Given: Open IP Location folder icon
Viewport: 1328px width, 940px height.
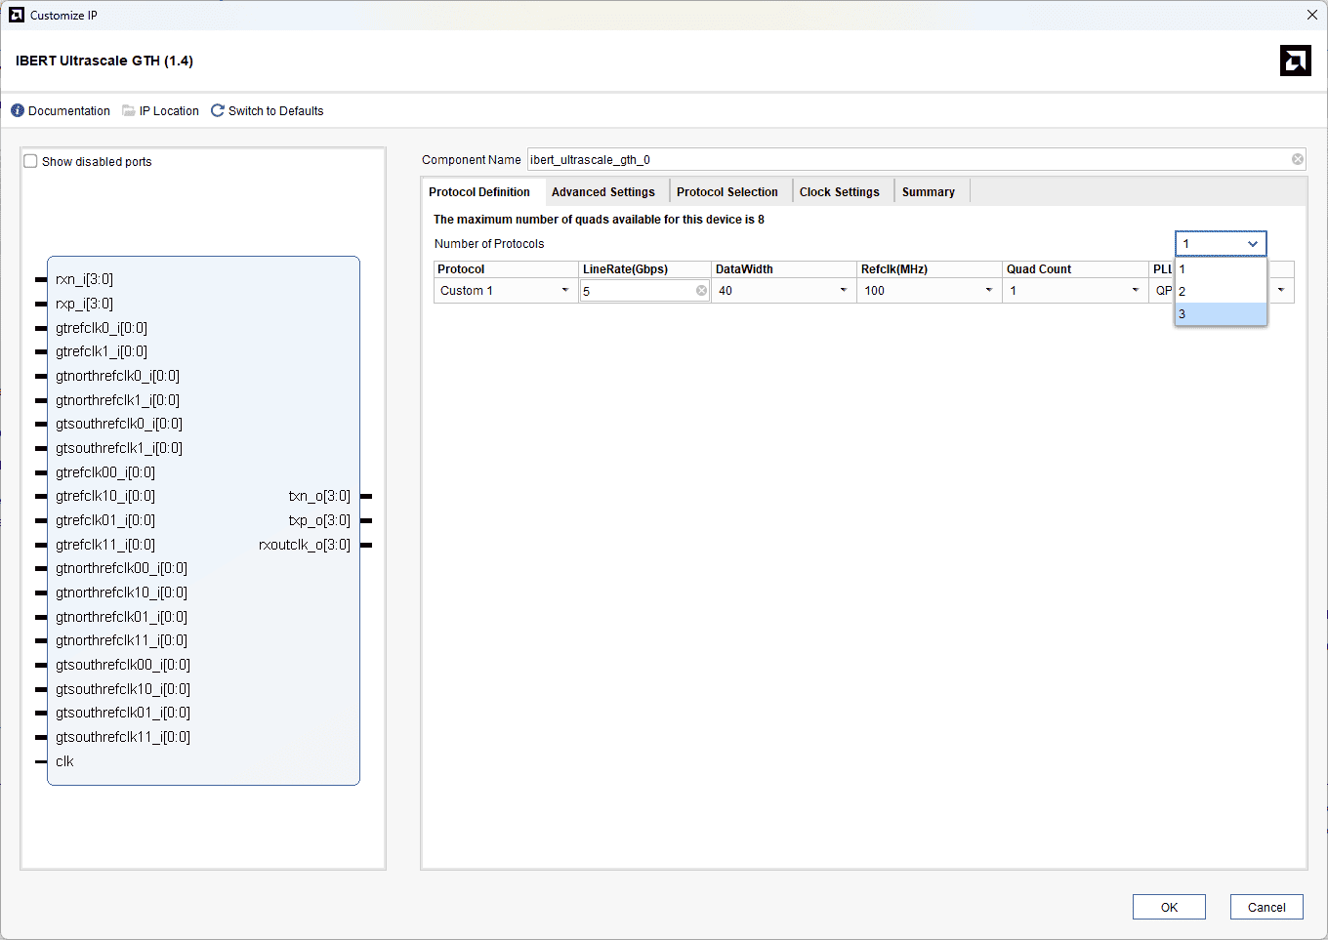Looking at the screenshot, I should click(x=128, y=111).
